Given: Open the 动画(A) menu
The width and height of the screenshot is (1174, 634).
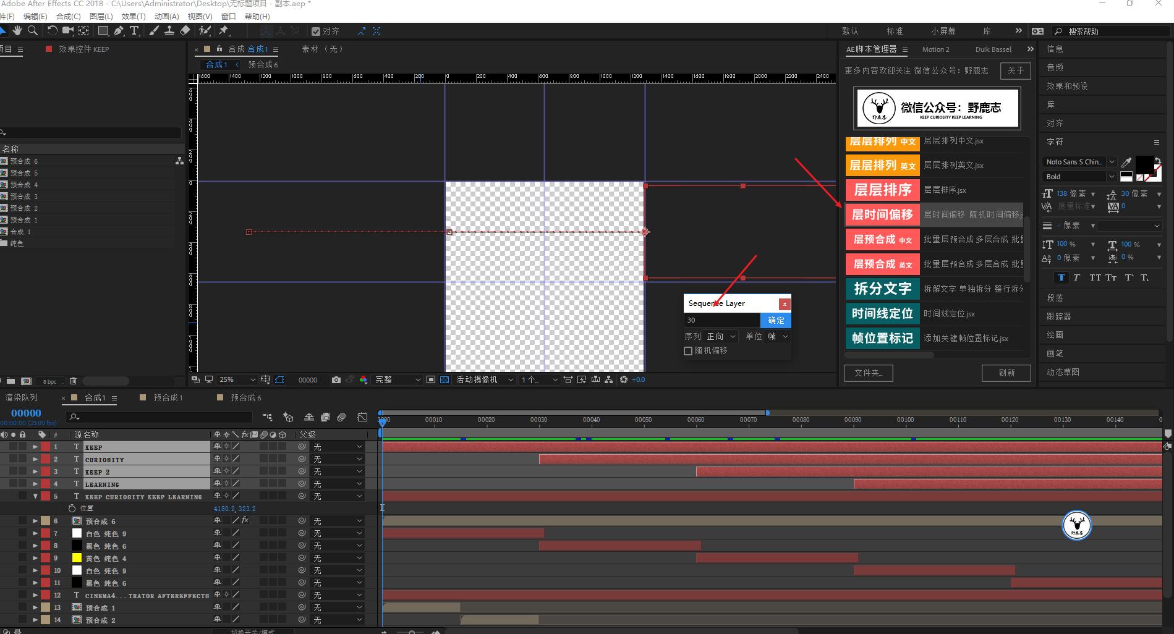Looking at the screenshot, I should pyautogui.click(x=166, y=17).
